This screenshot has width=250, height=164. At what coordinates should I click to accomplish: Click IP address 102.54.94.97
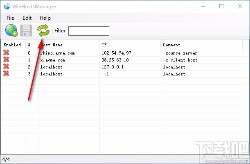[x=116, y=53]
